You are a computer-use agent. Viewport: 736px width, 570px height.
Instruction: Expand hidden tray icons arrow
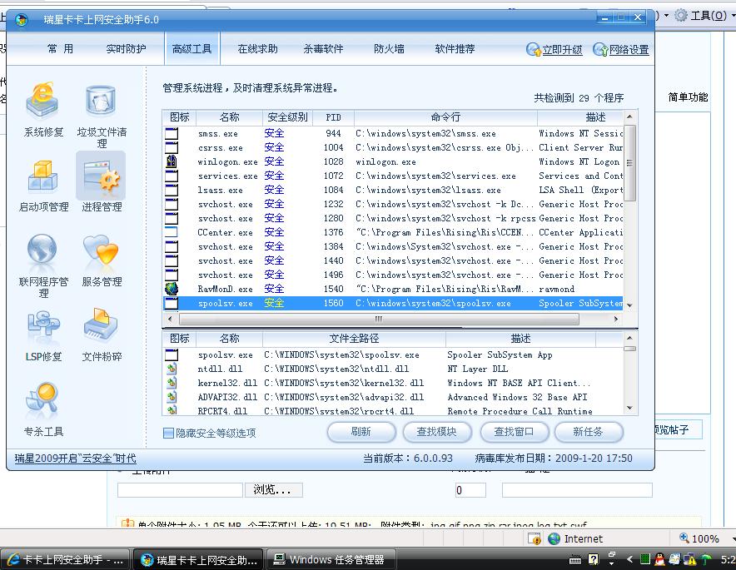coord(630,559)
